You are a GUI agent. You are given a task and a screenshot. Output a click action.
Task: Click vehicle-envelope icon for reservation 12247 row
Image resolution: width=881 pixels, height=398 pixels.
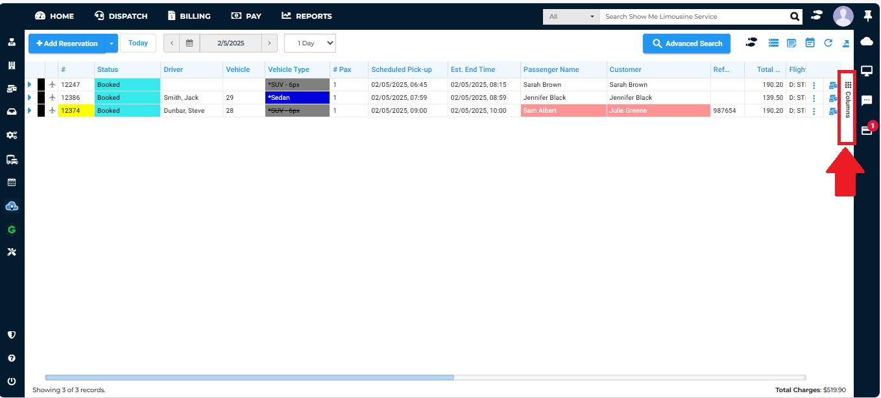(833, 85)
